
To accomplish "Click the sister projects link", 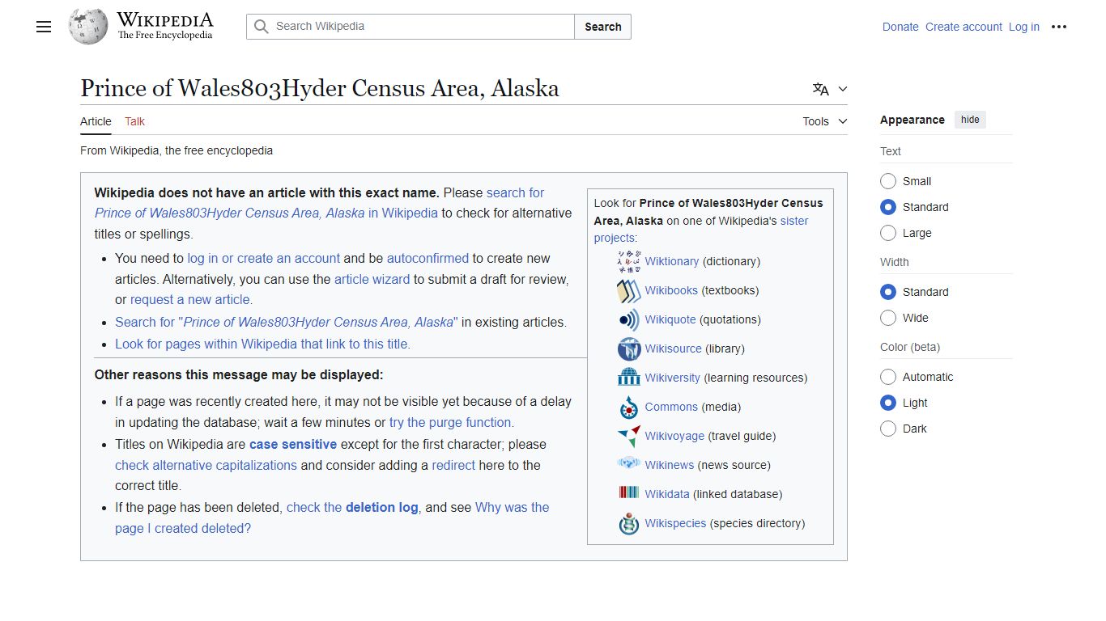I will 701,229.
